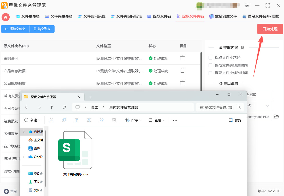Select the 文件夹名提取.xlsx file thumbnail
Viewport: 284px width, 196px height.
(75, 151)
